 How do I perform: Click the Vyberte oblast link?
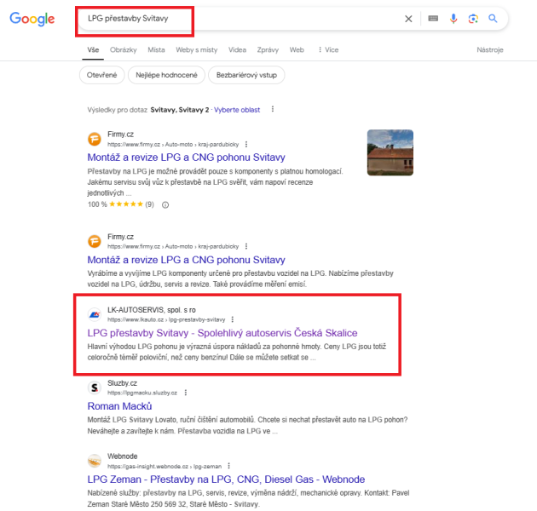click(x=237, y=110)
